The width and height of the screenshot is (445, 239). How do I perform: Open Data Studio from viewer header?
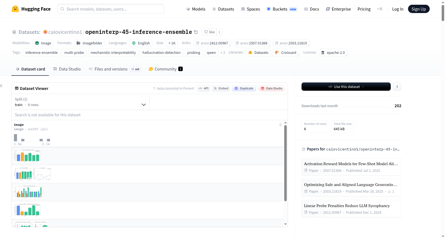[x=271, y=88]
